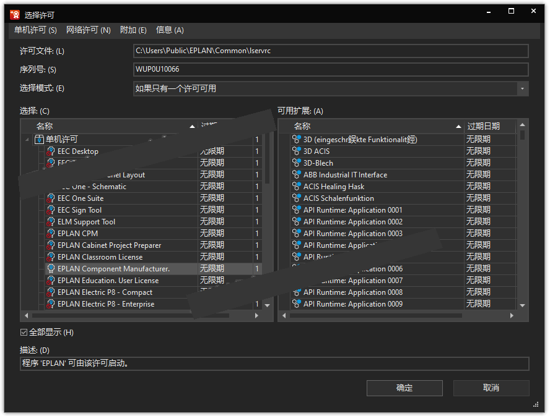This screenshot has height=416, width=550.
Task: Click the 3D (eingeschr...) extension icon
Action: point(297,139)
